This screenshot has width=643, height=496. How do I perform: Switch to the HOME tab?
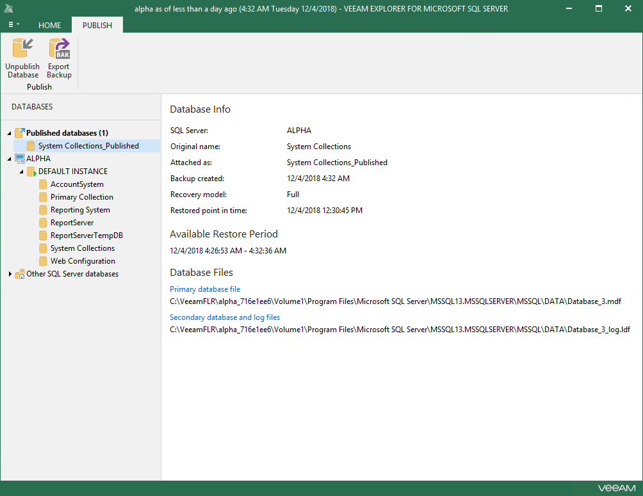tap(49, 26)
